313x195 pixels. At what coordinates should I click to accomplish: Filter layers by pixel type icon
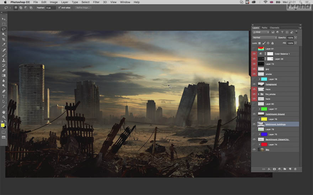[273, 32]
